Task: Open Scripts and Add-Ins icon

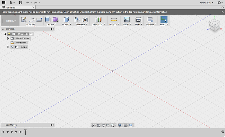Action: (150, 19)
